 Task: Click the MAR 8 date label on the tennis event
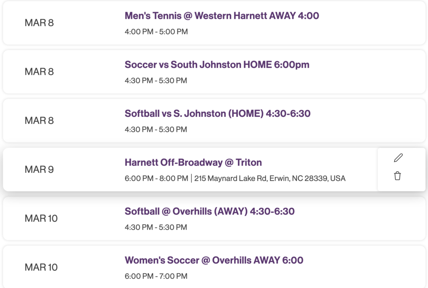pos(39,23)
